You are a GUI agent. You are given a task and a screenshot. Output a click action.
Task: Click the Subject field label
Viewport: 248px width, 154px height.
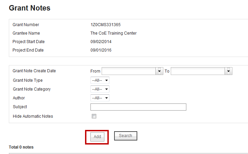click(20, 107)
